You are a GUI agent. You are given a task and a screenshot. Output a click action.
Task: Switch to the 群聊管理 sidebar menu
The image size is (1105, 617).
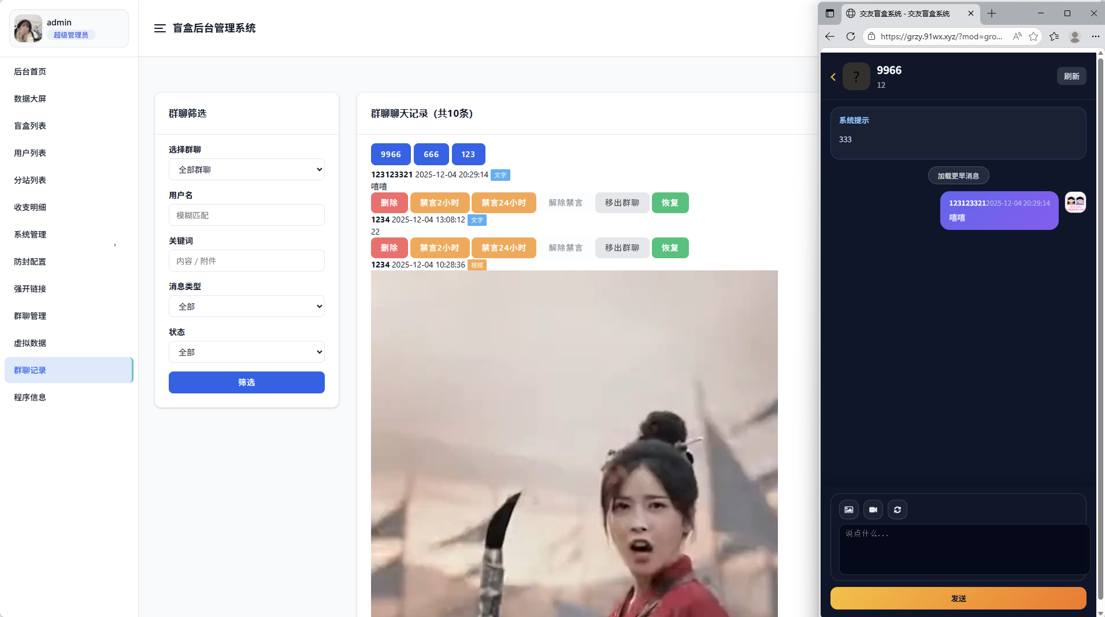tap(30, 315)
